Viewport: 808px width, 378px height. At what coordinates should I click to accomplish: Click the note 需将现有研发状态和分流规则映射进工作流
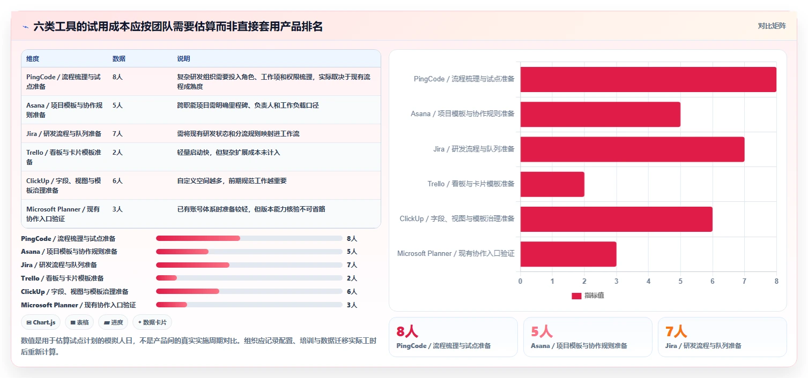pyautogui.click(x=238, y=133)
